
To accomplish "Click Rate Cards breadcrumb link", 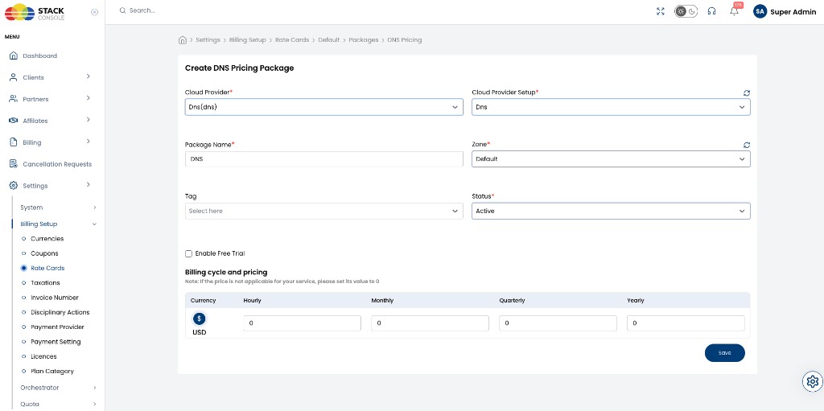I will tap(292, 40).
